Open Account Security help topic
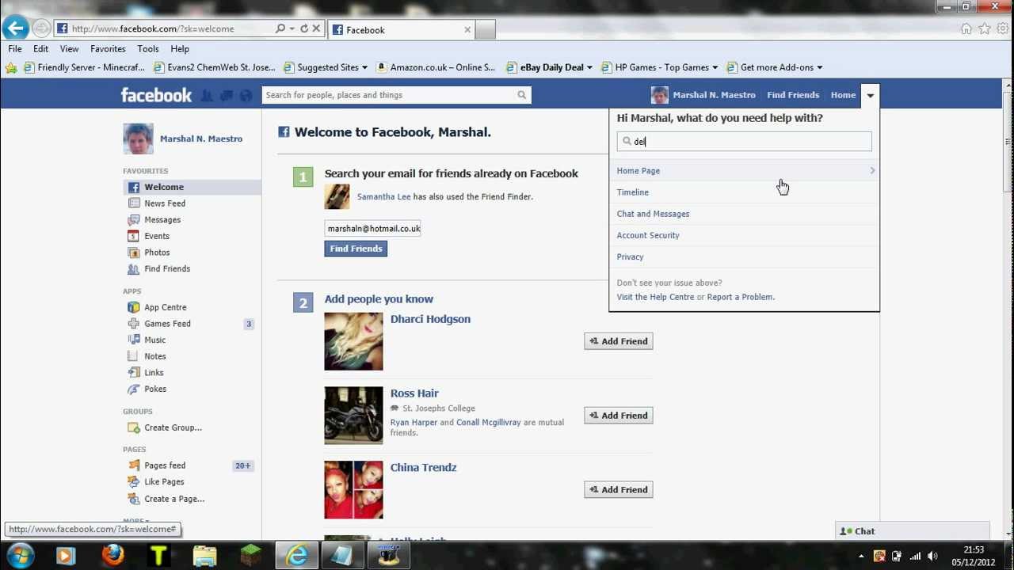This screenshot has width=1014, height=570. point(648,235)
